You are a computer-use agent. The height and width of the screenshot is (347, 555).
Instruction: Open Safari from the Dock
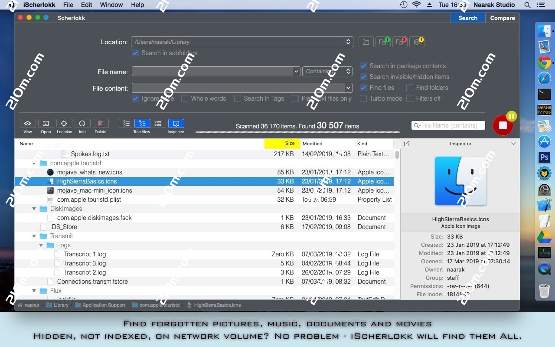click(x=544, y=79)
